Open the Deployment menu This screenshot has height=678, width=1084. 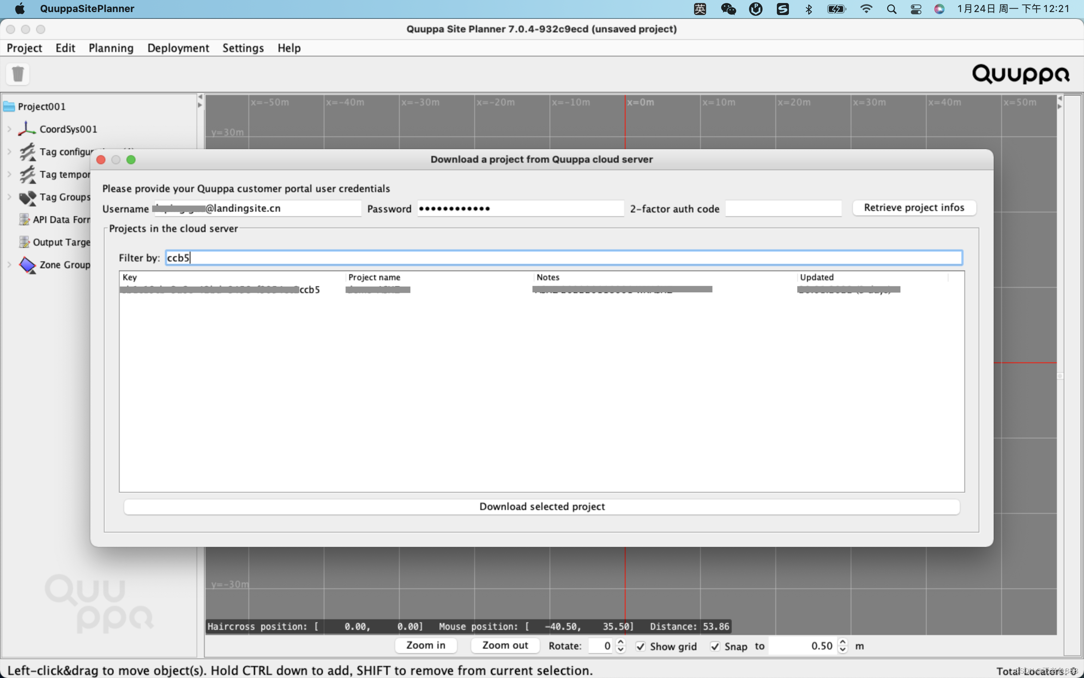[x=178, y=48]
